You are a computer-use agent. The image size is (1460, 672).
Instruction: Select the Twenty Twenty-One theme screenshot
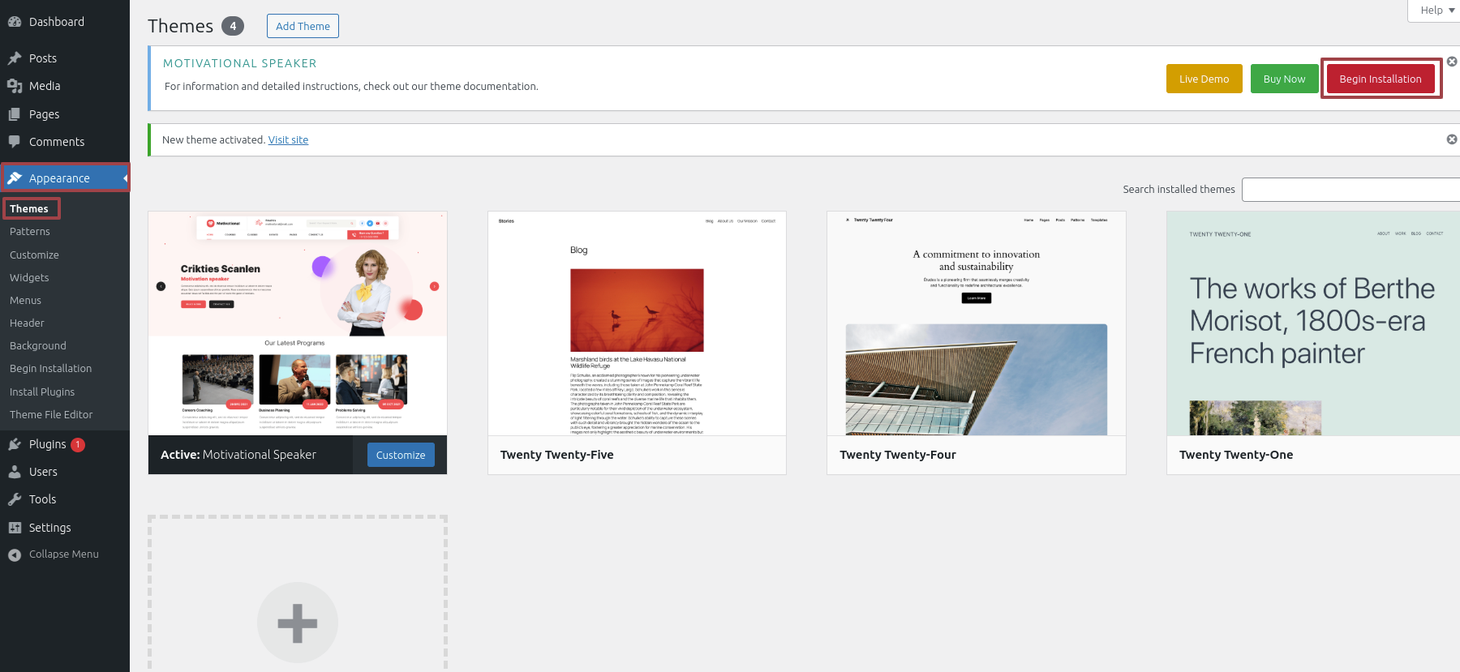[x=1313, y=323]
